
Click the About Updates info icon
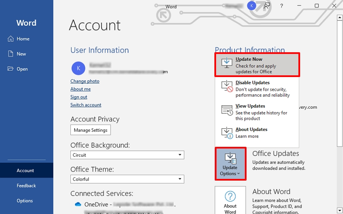coord(226,133)
